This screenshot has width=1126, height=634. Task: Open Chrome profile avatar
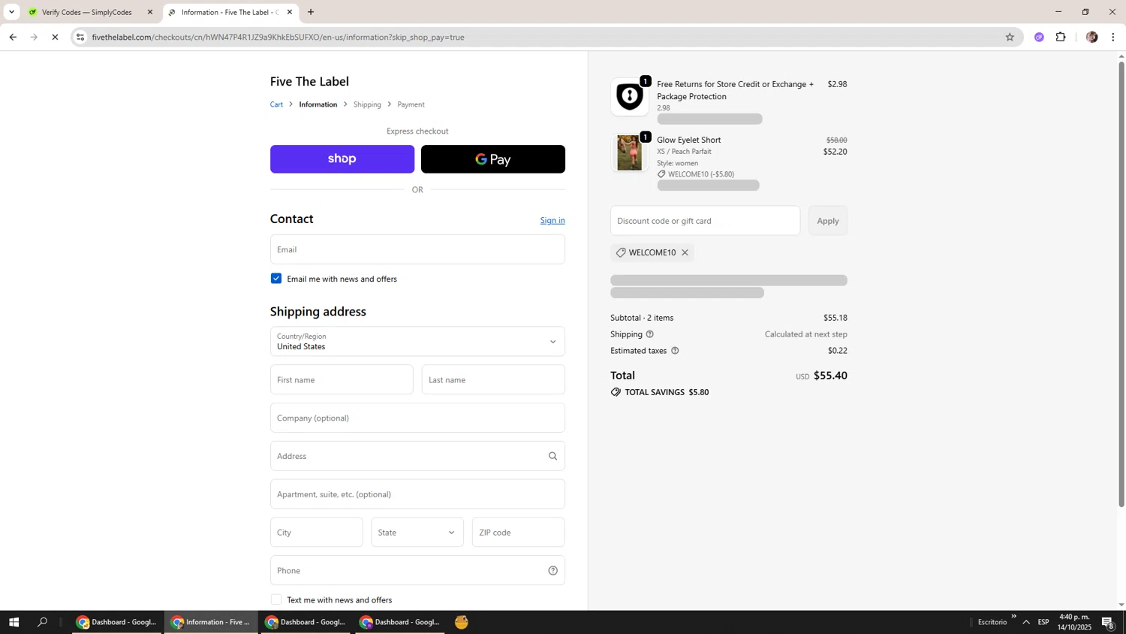point(1091,37)
